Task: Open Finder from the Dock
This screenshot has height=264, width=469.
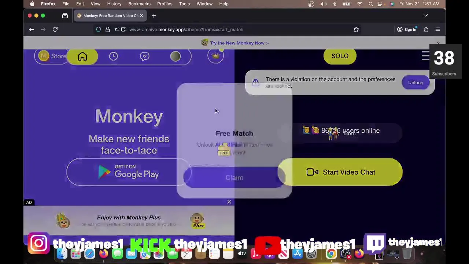Action: click(62, 254)
